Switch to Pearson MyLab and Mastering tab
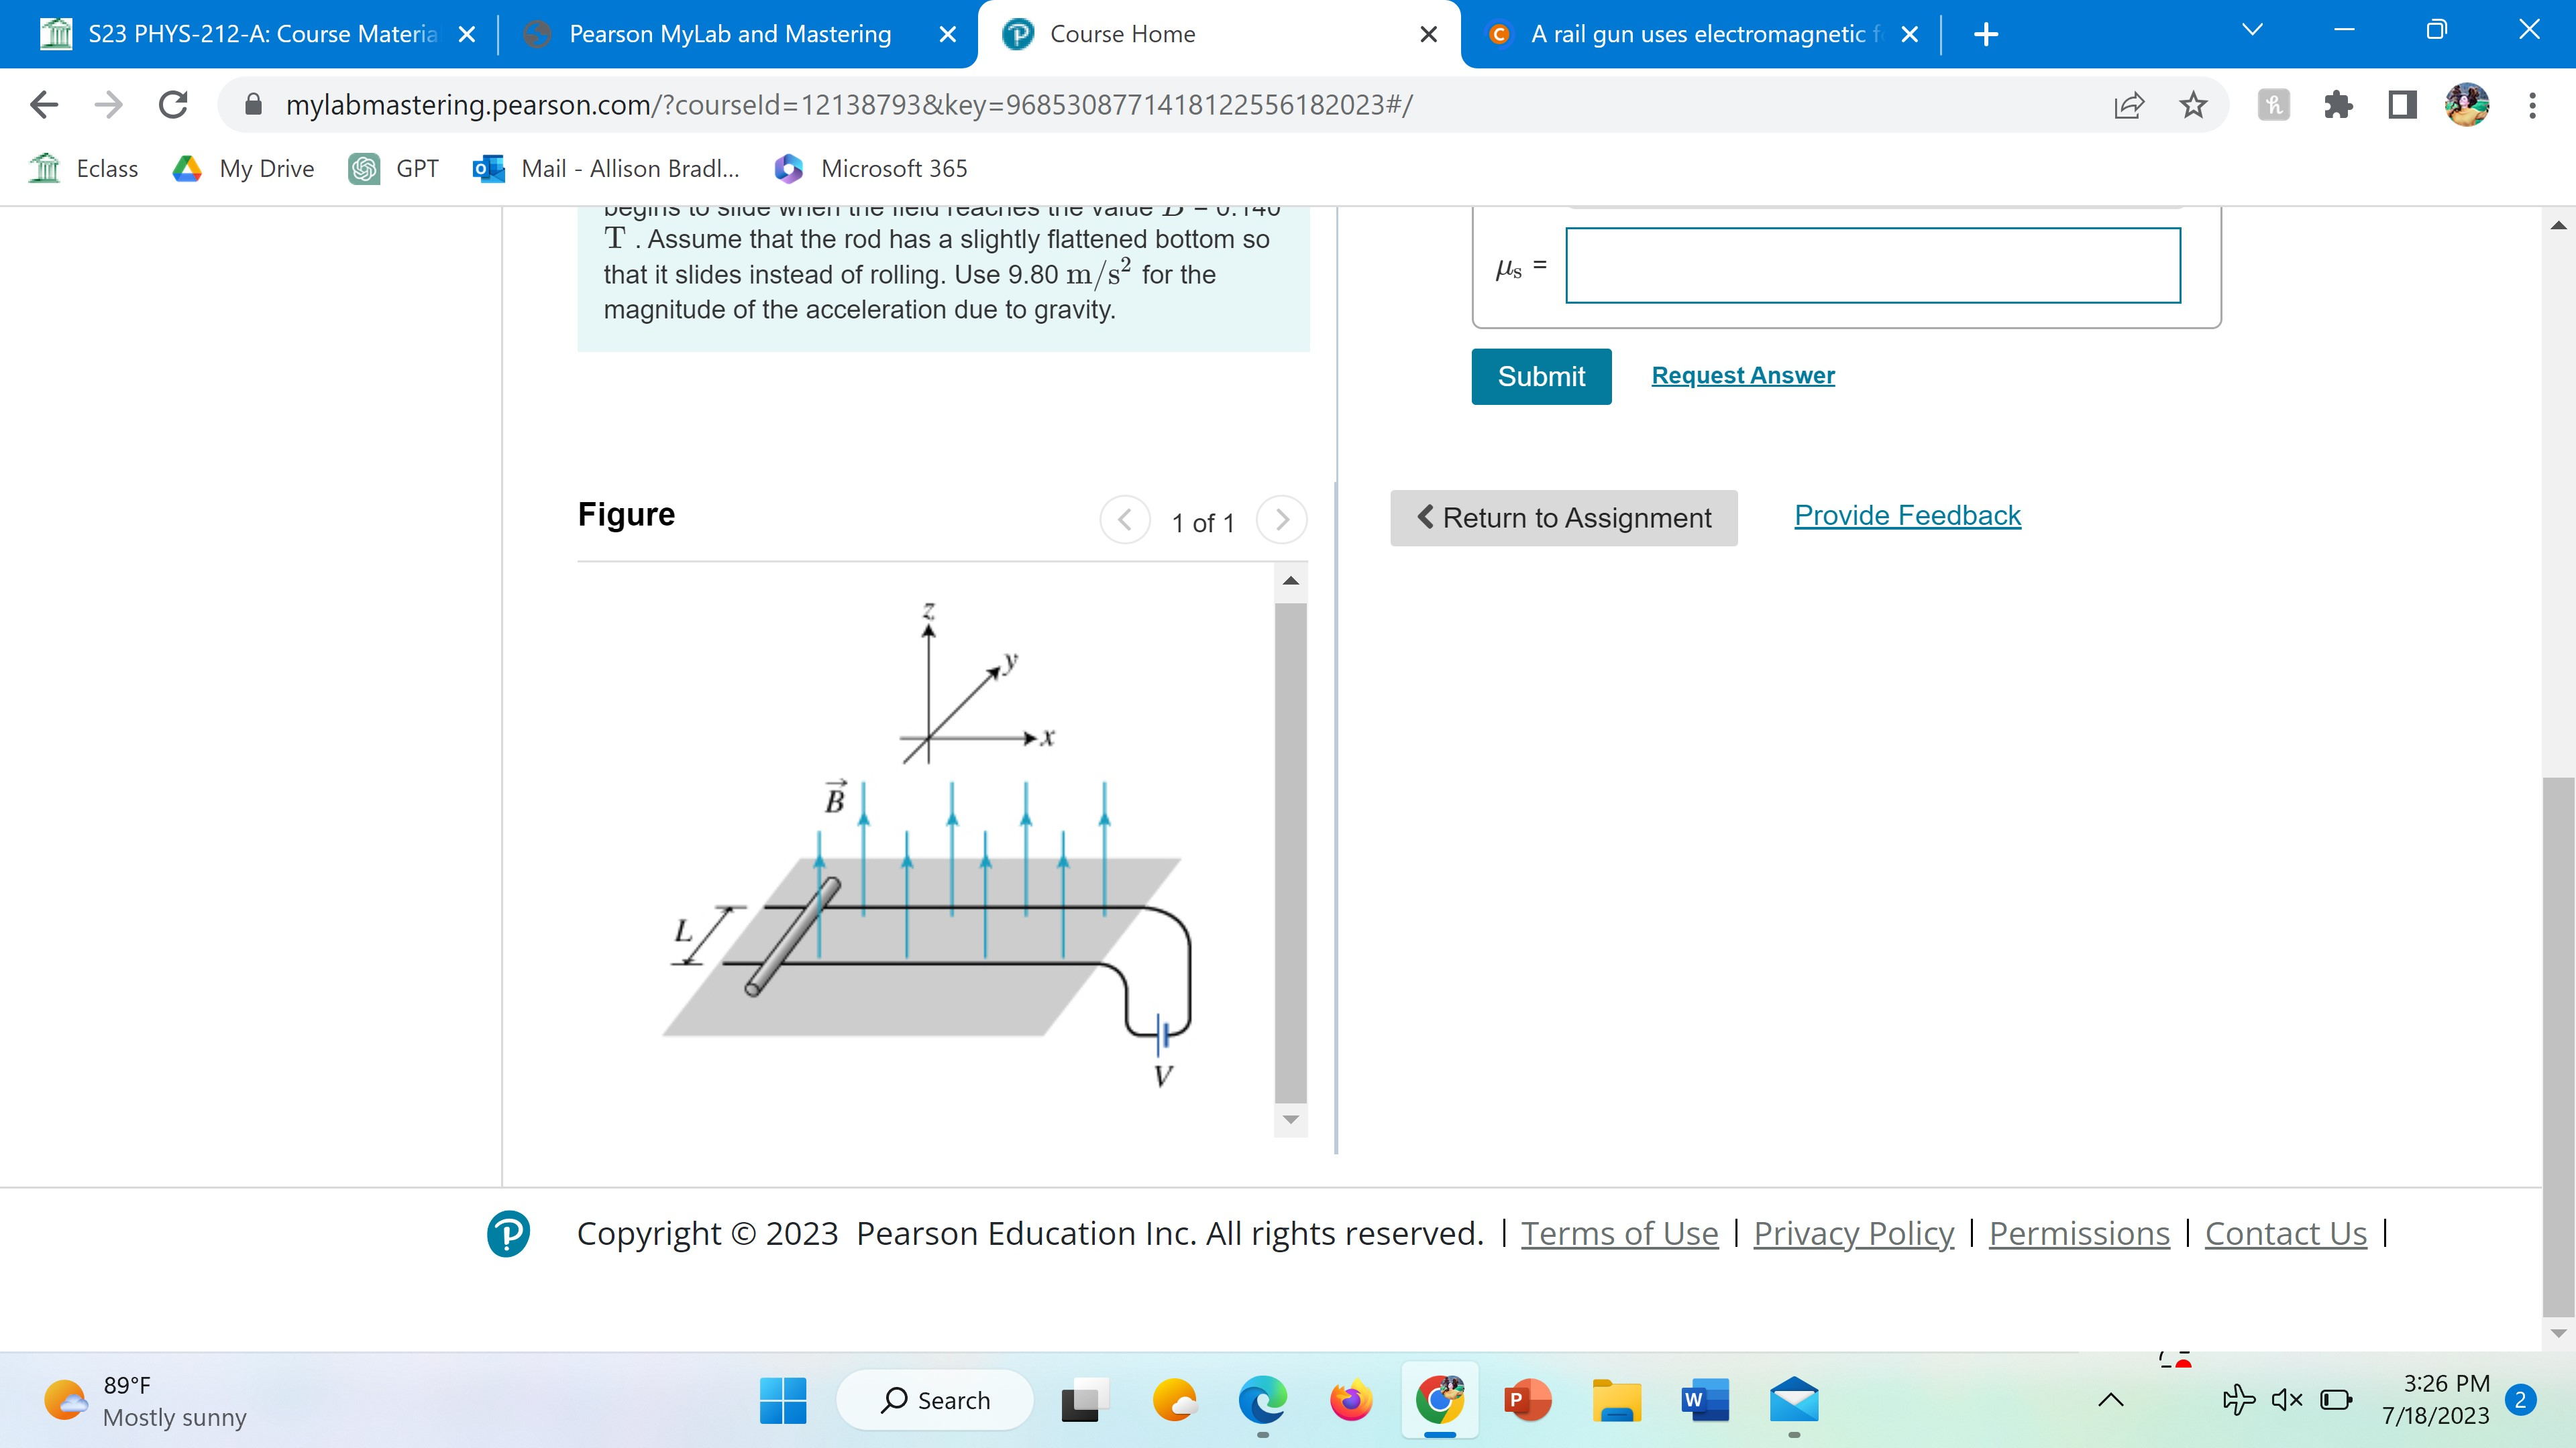Screen dimensions: 2576x1448 pos(729,34)
